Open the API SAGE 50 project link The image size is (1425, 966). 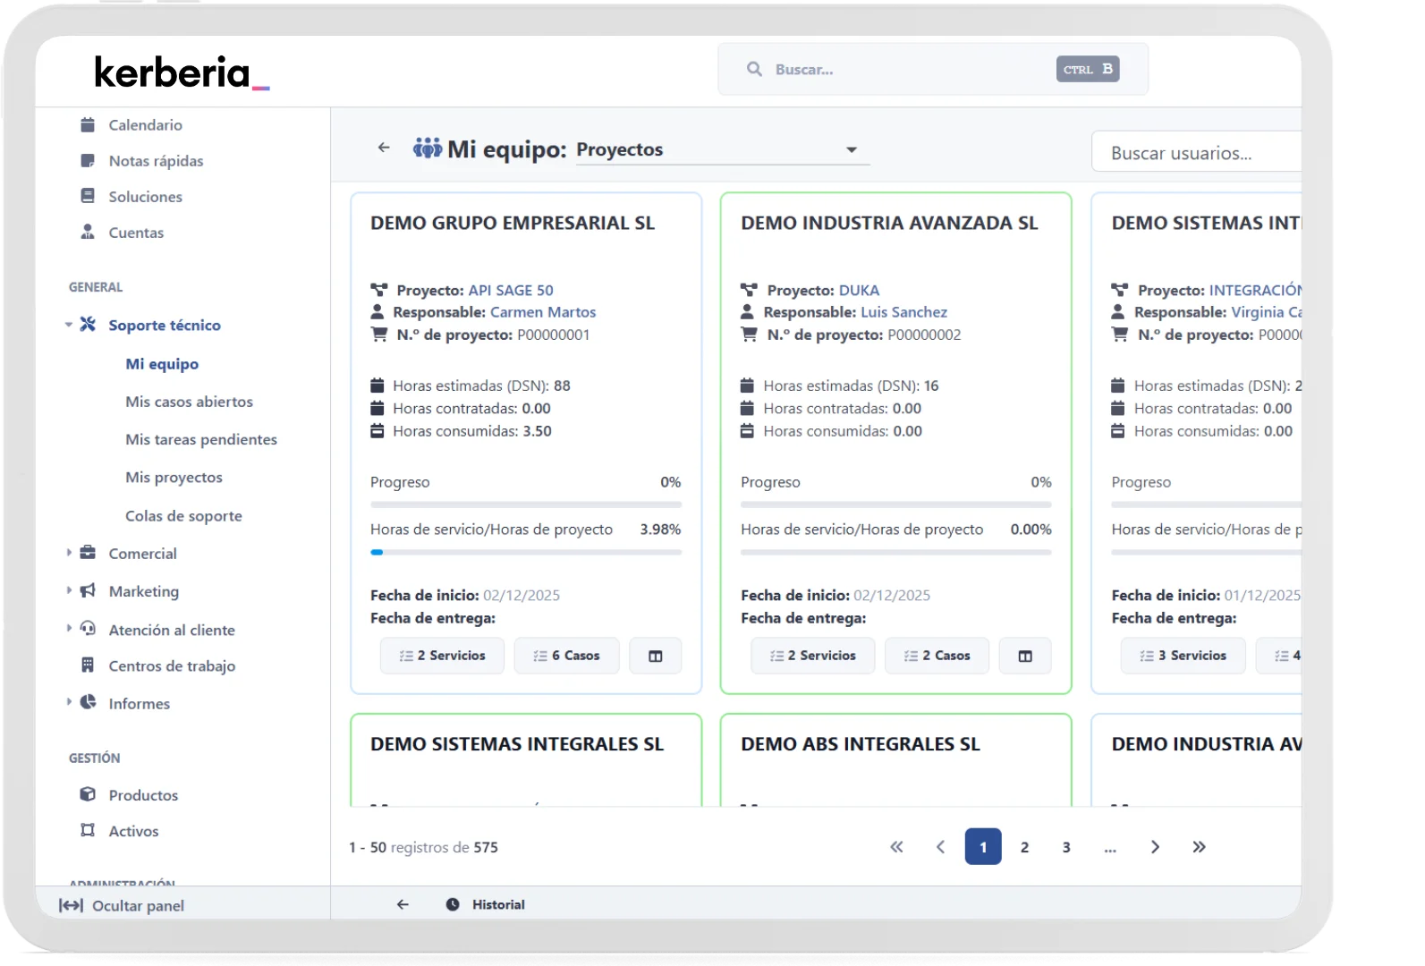tap(511, 290)
